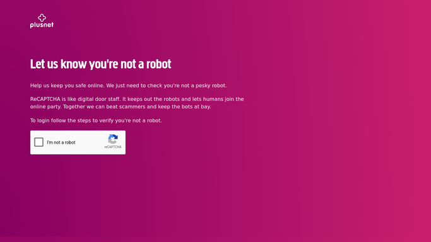This screenshot has width=431, height=242.
Task: Click the "Help us keep you safe online" sentence
Action: (67, 86)
